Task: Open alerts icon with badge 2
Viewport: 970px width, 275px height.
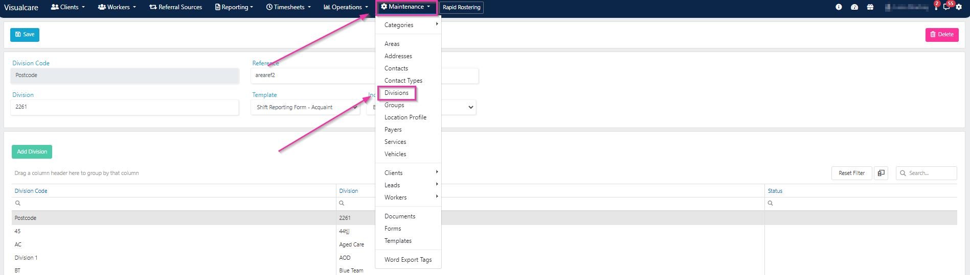Action: pos(936,6)
